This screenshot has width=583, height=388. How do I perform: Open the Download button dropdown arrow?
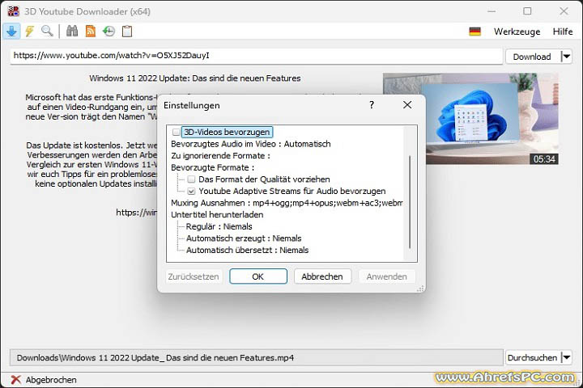pos(566,57)
